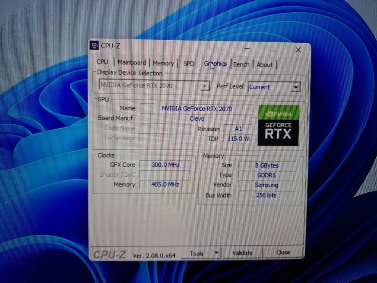Click the Board Manuf. value Clevo

click(x=196, y=119)
